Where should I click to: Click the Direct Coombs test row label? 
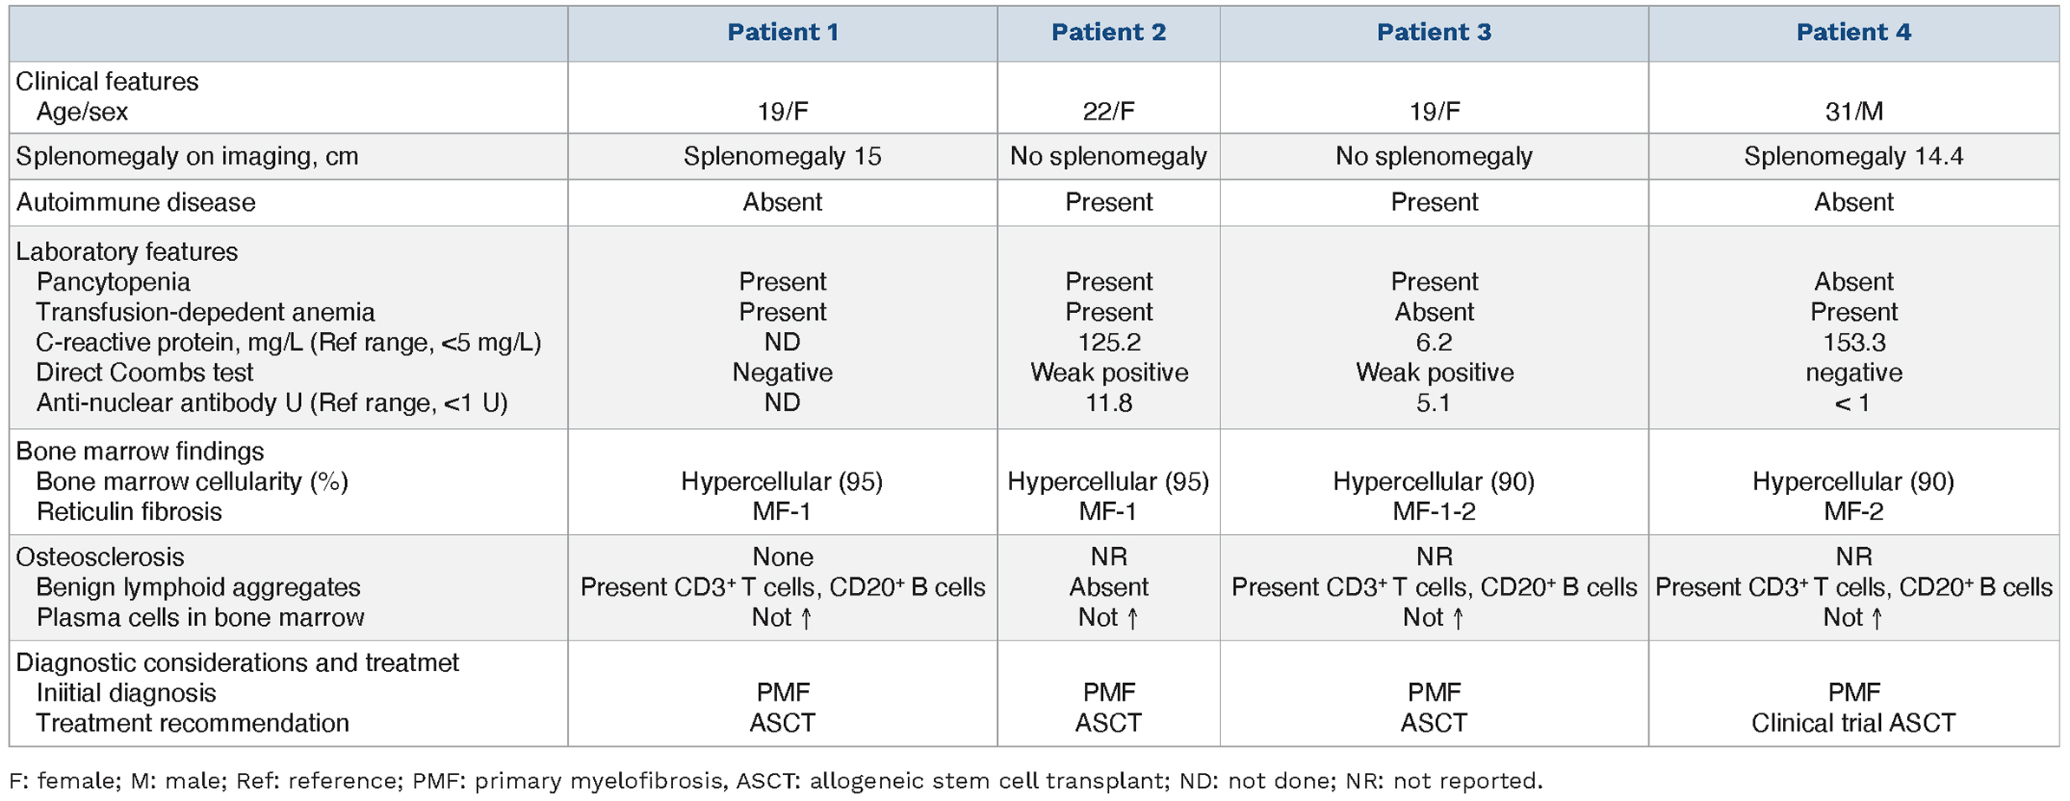[145, 373]
